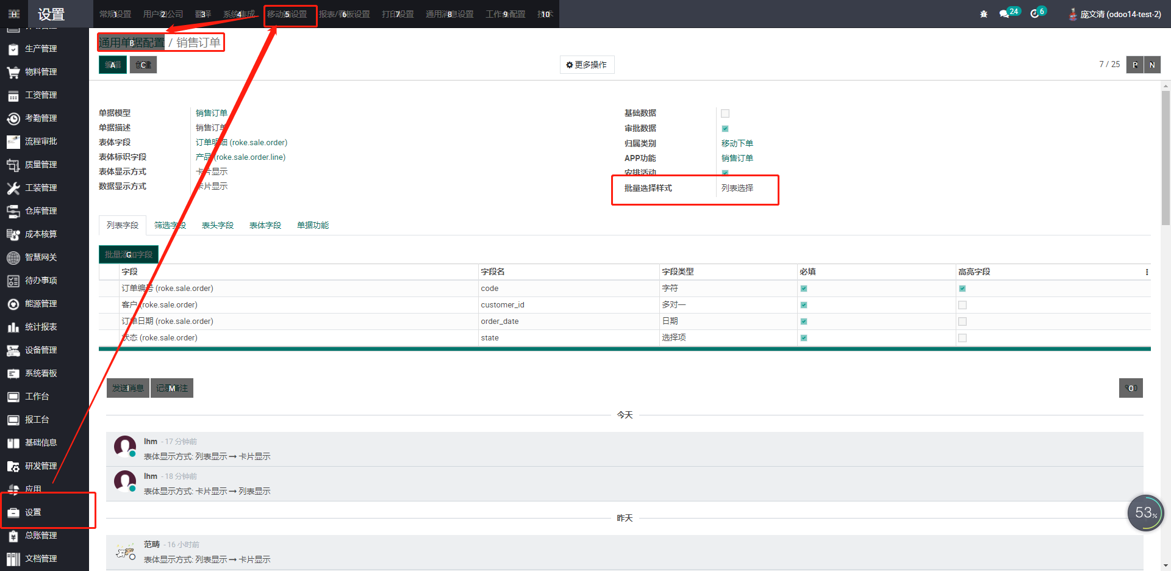Viewport: 1171px width, 571px height.
Task: Switch to the 表头字段 tab
Action: [x=218, y=226]
